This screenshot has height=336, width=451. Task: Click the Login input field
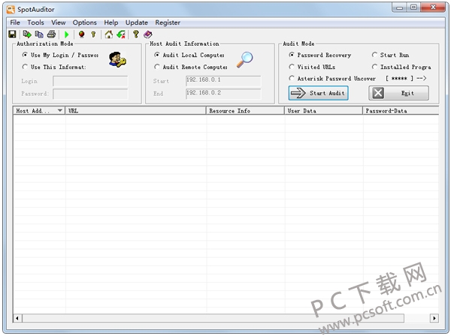[90, 81]
